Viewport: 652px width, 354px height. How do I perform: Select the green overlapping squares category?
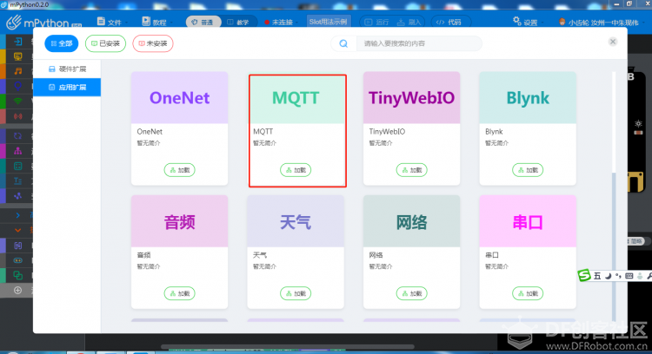[x=18, y=275]
